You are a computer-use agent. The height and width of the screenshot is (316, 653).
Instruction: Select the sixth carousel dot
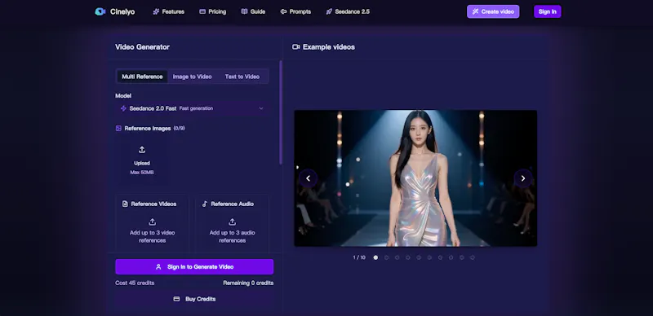click(429, 258)
